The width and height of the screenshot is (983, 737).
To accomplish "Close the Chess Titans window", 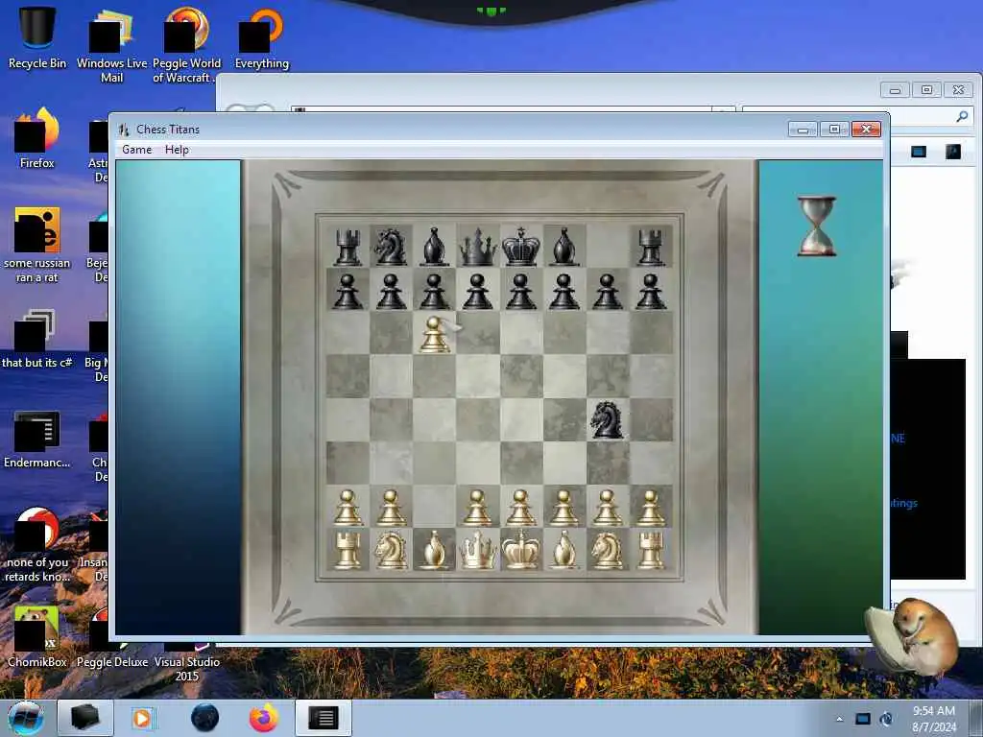I will click(x=867, y=130).
